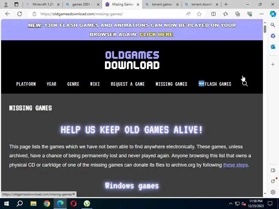Click the muted volume tray icon
Image resolution: width=279 pixels, height=209 pixels.
243,204
